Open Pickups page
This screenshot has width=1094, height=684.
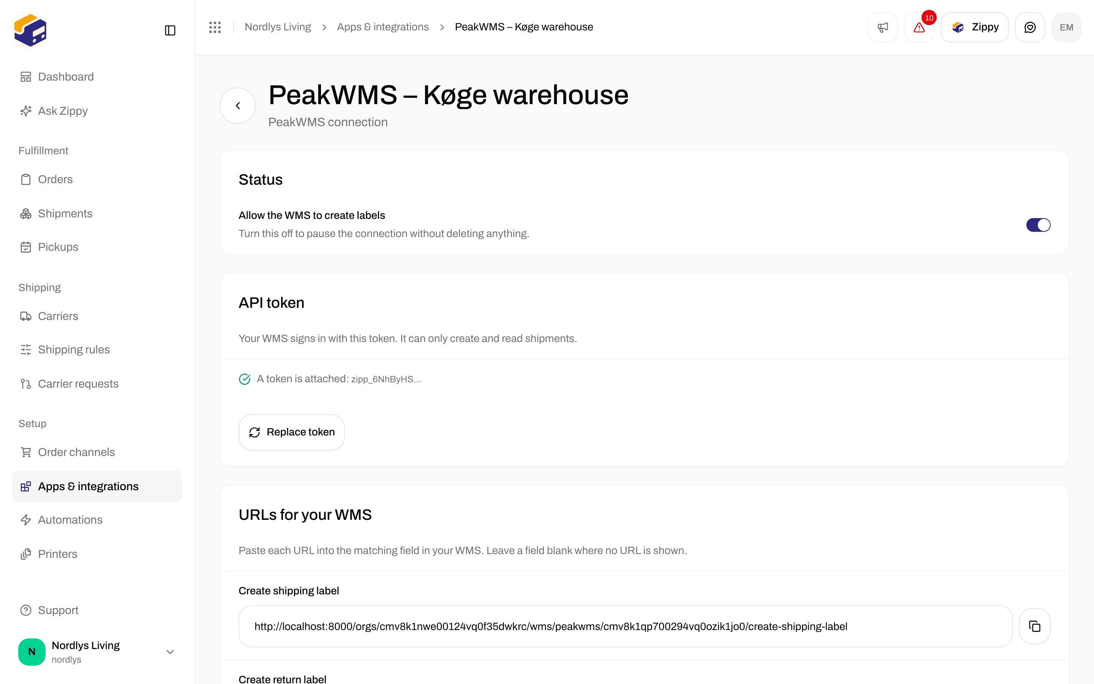(97, 247)
